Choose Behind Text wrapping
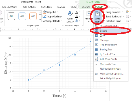Viewport: 132px width, 102px height. pos(111,50)
